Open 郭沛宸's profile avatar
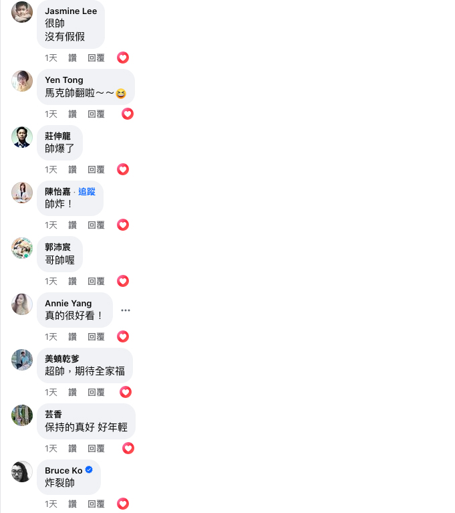Viewport: 455px width, 513px height. [x=22, y=248]
